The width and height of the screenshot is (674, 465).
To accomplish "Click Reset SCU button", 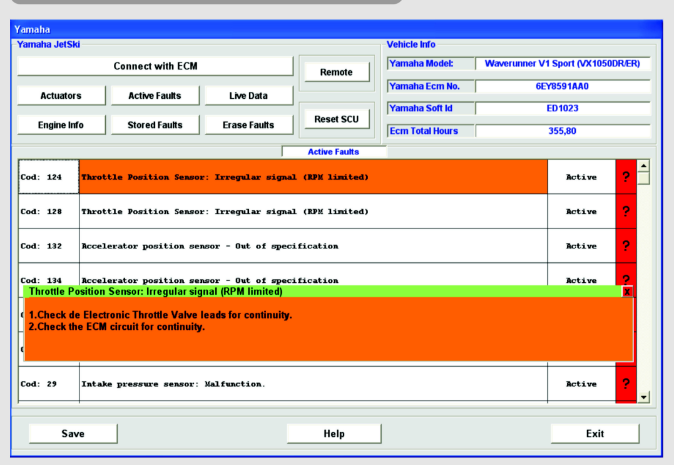I will point(337,119).
